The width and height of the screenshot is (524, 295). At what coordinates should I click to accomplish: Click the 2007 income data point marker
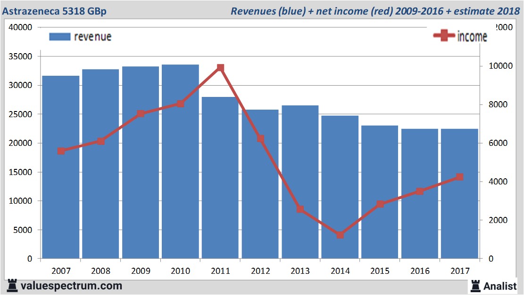(x=61, y=151)
